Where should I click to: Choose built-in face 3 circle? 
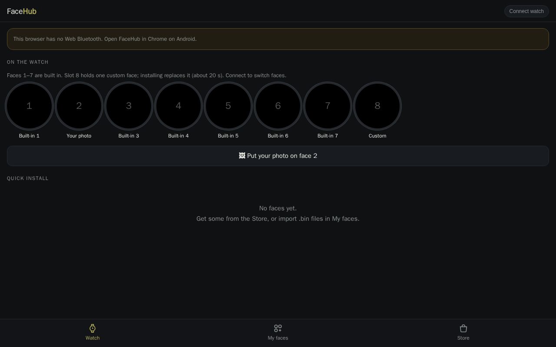click(129, 106)
